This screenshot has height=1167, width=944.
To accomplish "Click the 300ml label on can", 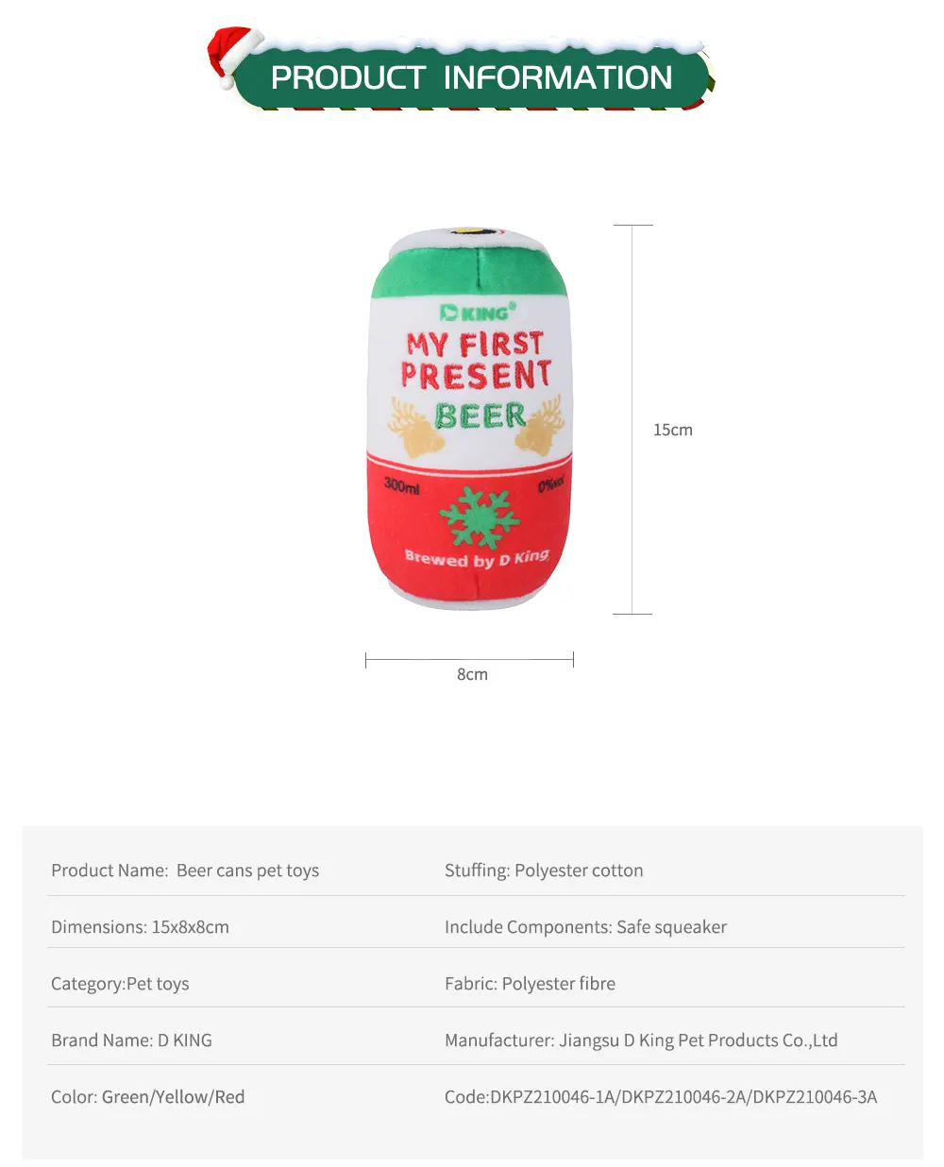I will coord(401,485).
